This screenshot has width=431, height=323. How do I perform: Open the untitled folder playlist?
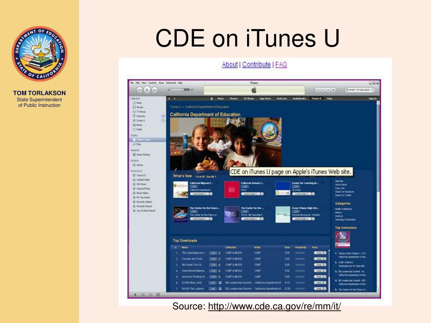142,180
